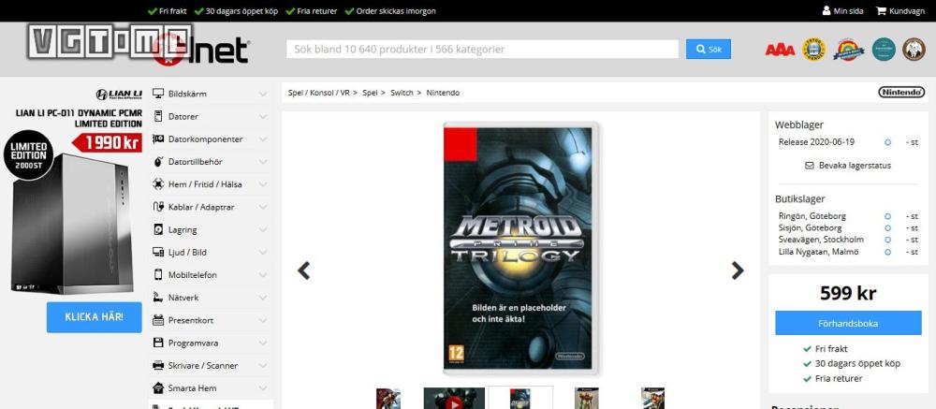
Task: Click Lilla Nygatan, Malmö store row
Action: point(848,252)
